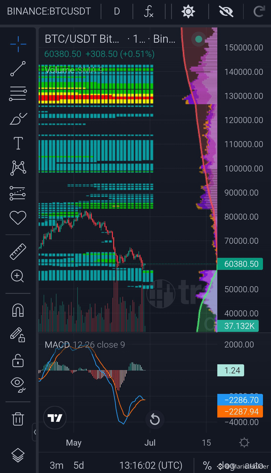
Task: Click the 37.132K volume label
Action: [238, 326]
